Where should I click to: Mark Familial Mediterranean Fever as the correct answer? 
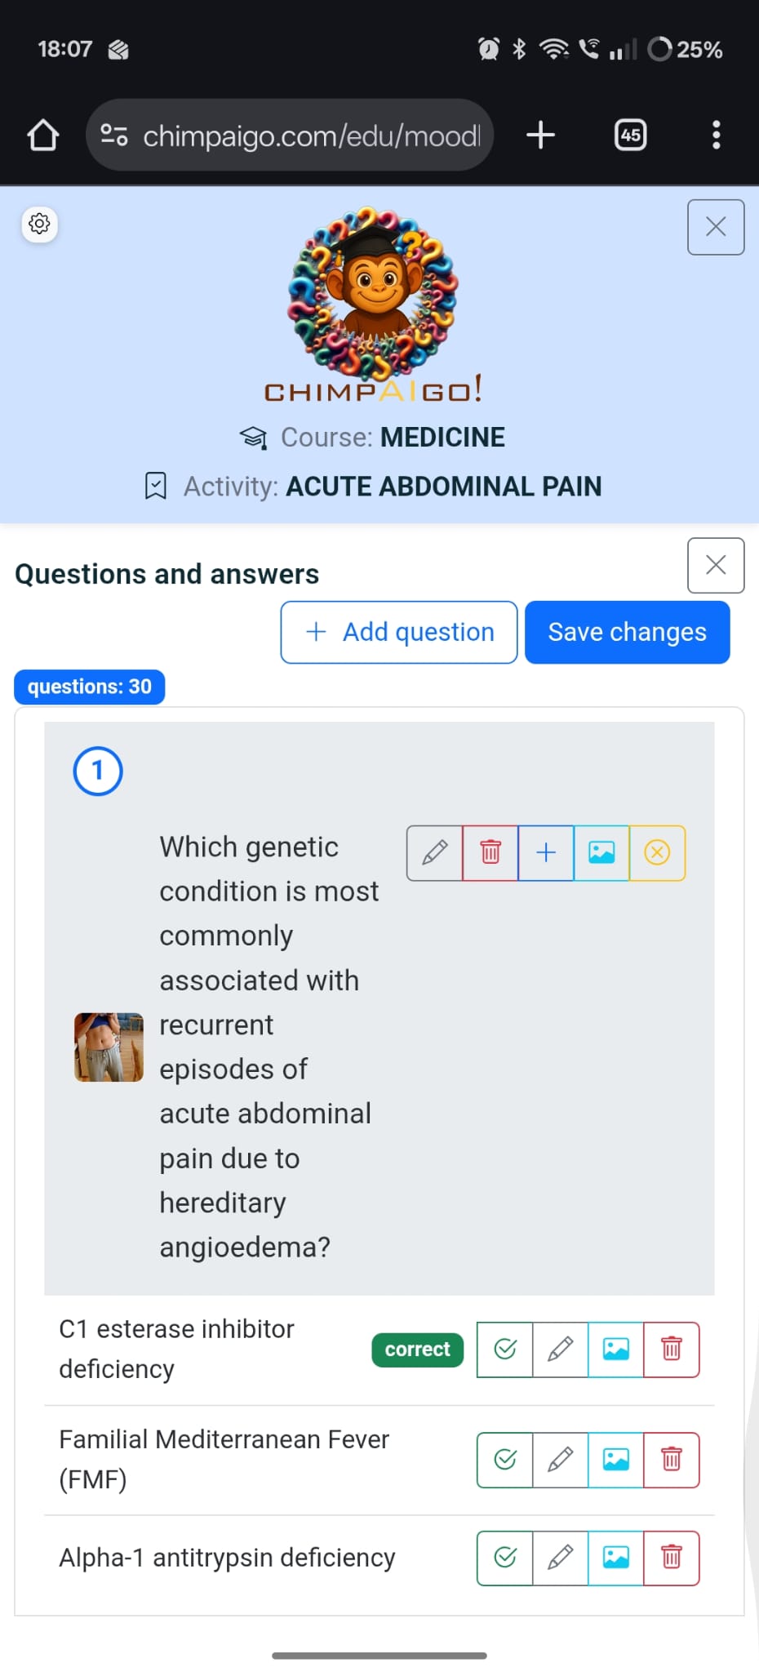(x=505, y=1460)
